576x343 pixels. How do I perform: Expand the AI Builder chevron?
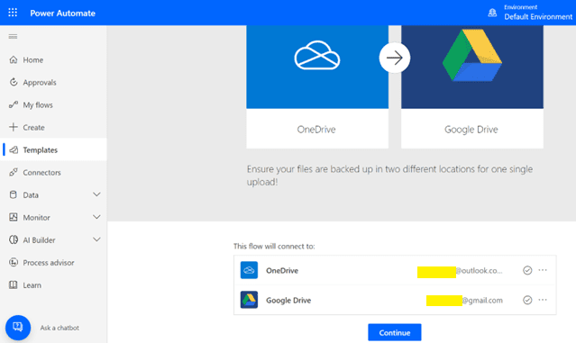pos(96,239)
